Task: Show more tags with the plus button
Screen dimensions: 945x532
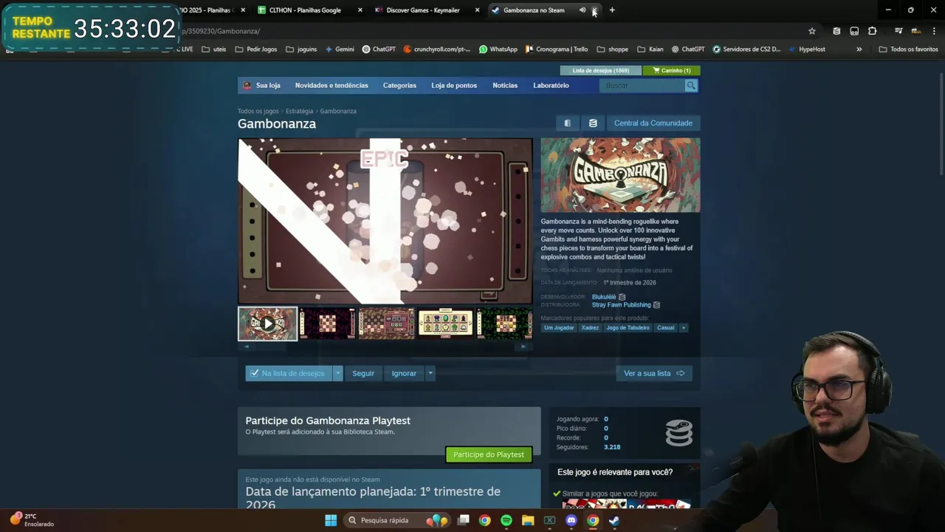Action: (683, 328)
